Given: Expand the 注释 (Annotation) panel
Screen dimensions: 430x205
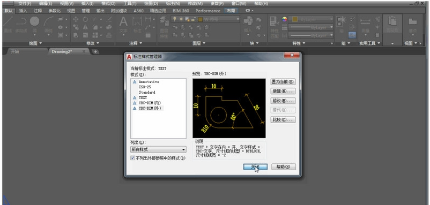Looking at the screenshot, I should [x=136, y=43].
